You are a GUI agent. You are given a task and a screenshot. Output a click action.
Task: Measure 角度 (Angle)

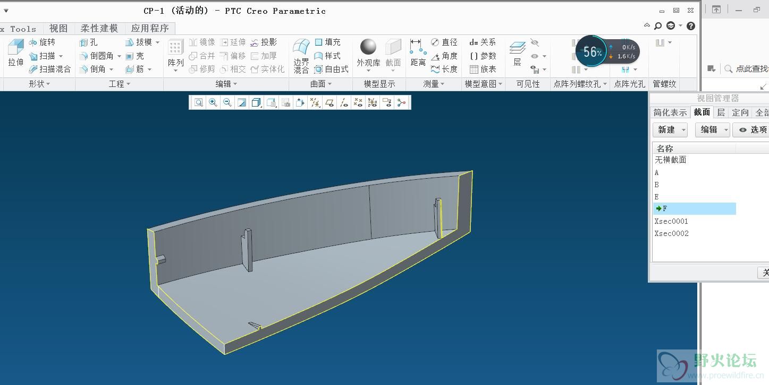(444, 56)
